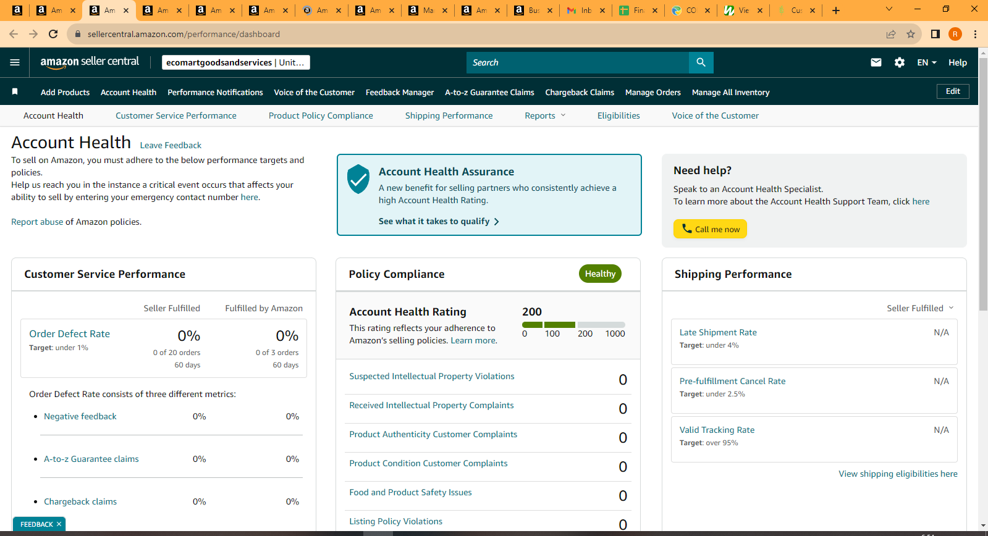Image resolution: width=988 pixels, height=536 pixels.
Task: Open Chargeback Claims in the navigation bar
Action: tap(580, 92)
